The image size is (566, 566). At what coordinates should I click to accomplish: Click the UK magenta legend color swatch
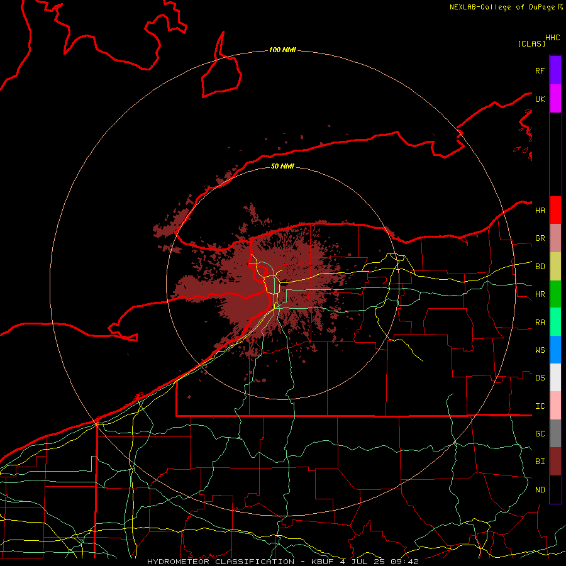(x=555, y=99)
